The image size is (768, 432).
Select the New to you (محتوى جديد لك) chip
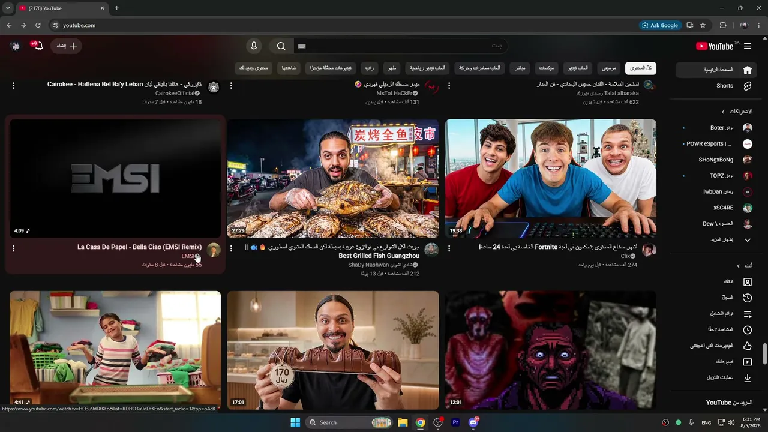click(254, 68)
